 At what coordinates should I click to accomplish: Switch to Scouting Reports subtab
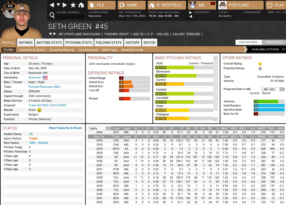point(62,50)
